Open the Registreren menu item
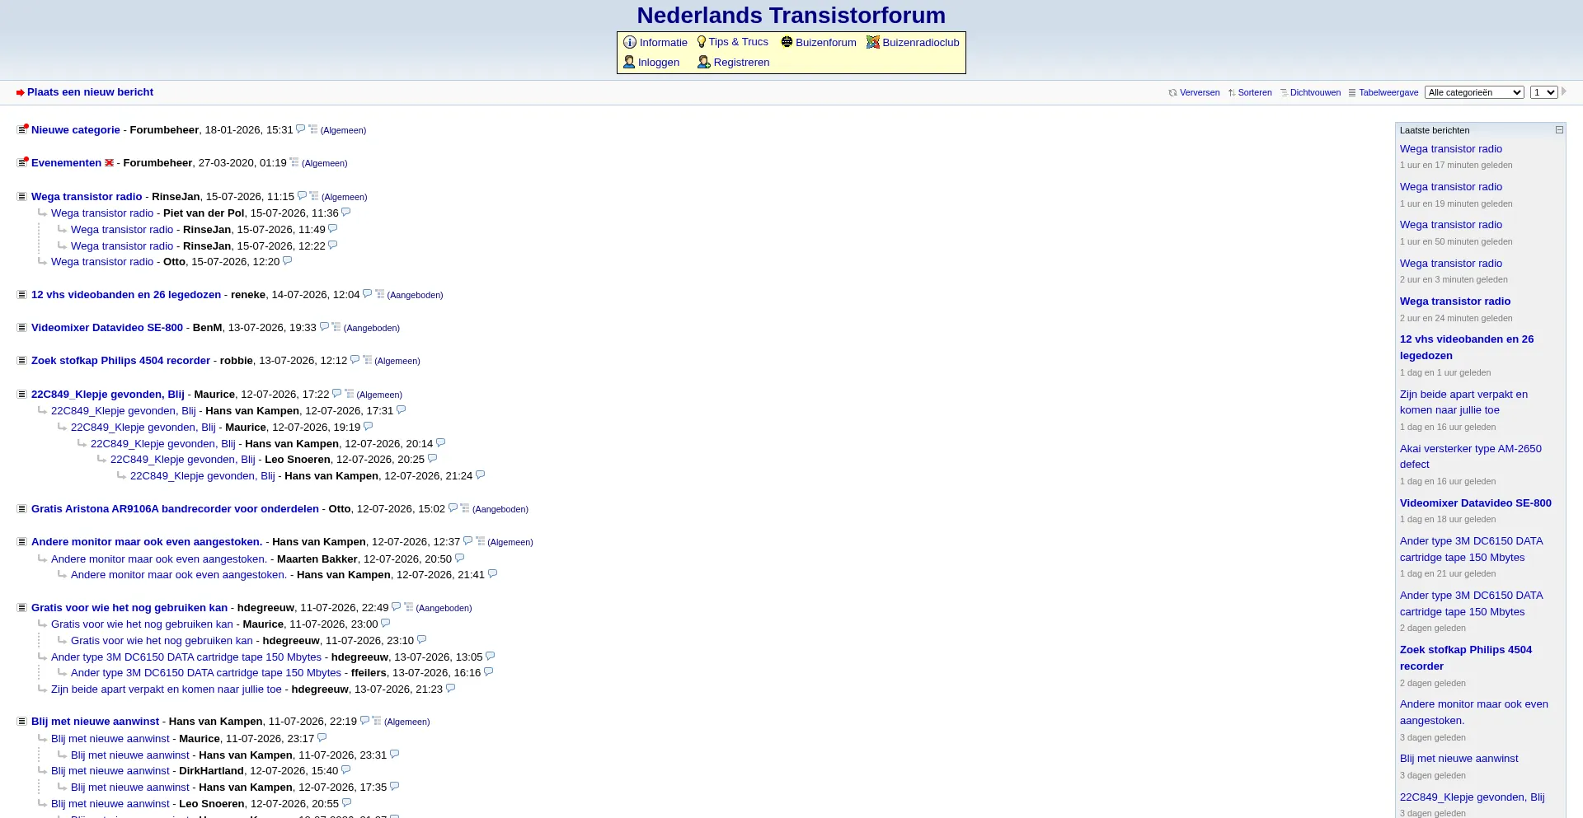Screen dimensions: 1583x818 pyautogui.click(x=741, y=62)
